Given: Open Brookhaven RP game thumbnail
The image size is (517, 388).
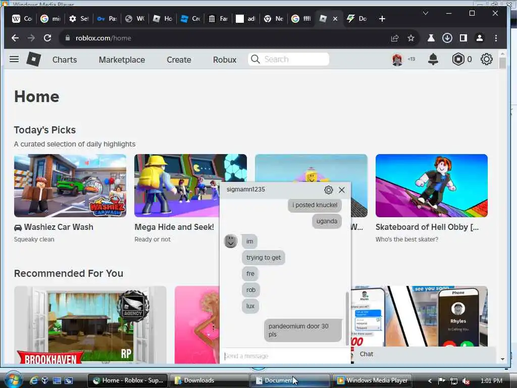Looking at the screenshot, I should click(90, 325).
